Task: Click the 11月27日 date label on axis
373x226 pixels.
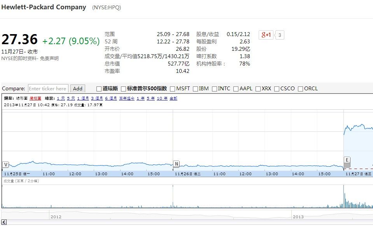Action: (x=358, y=174)
